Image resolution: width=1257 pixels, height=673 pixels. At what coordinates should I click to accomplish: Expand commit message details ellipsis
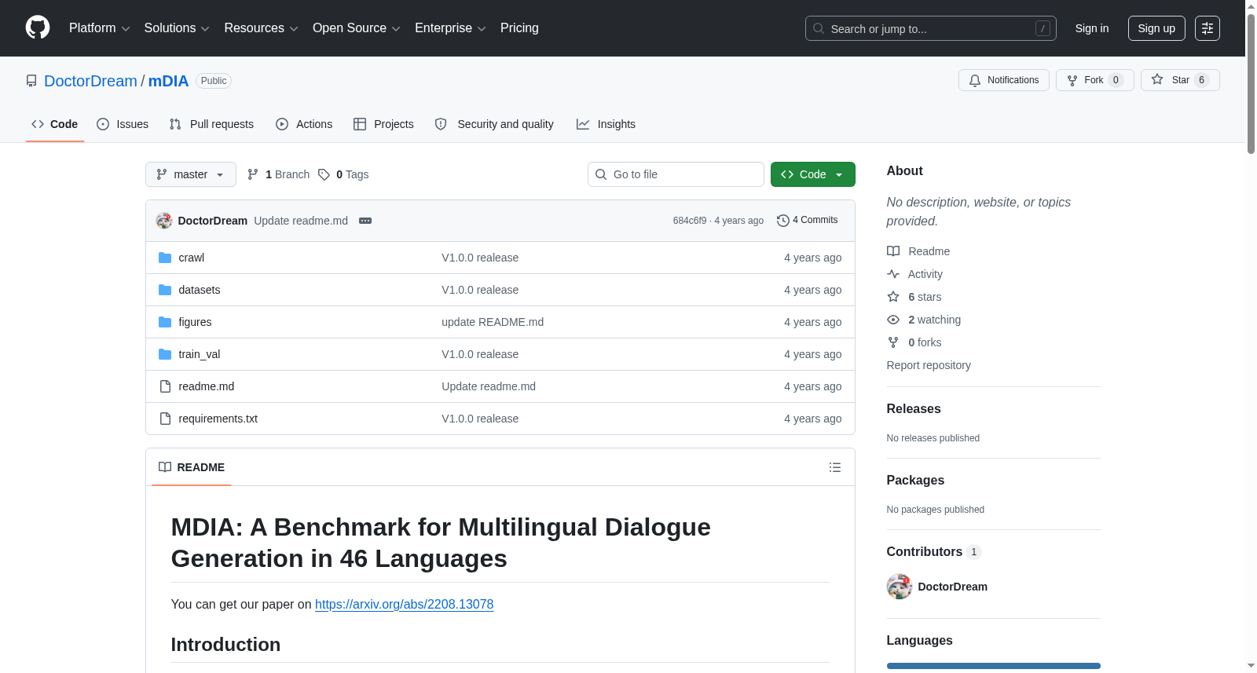(365, 221)
